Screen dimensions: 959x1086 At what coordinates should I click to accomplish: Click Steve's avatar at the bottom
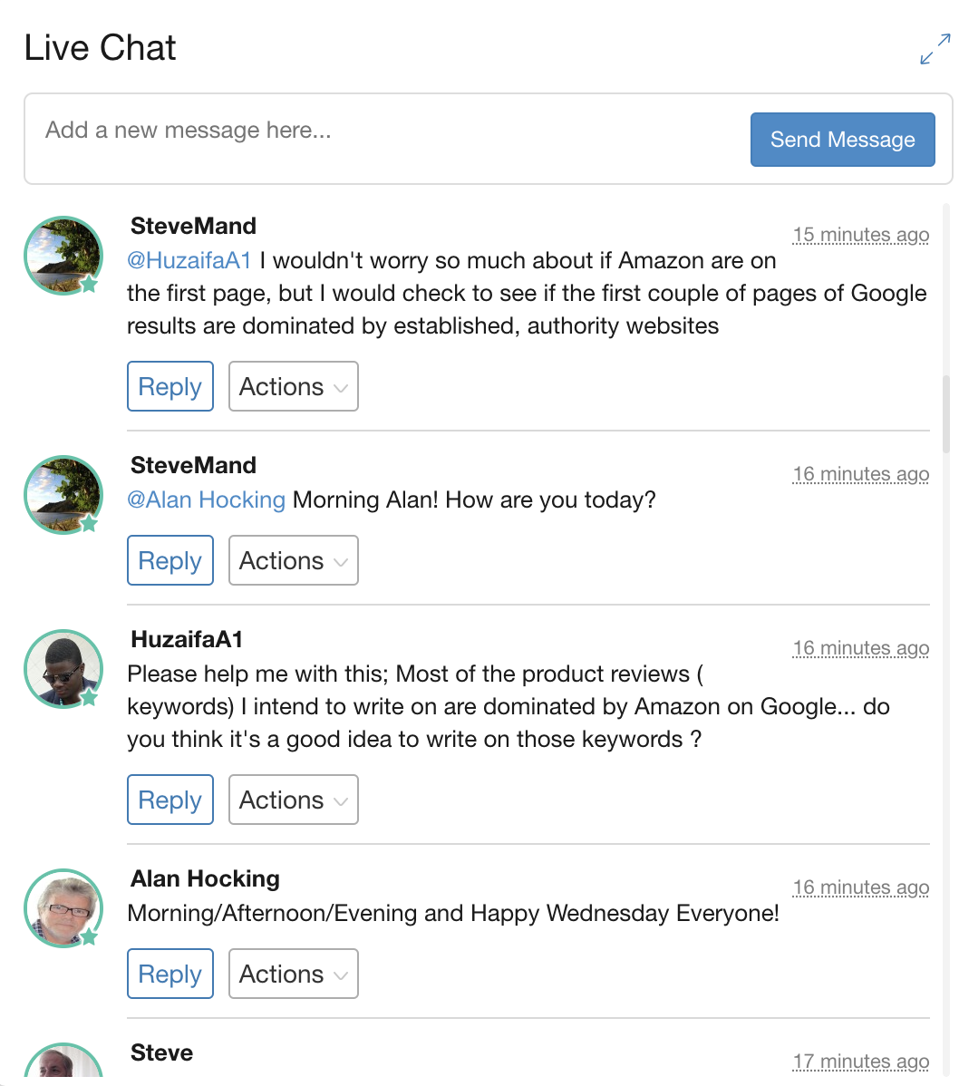pyautogui.click(x=63, y=1061)
